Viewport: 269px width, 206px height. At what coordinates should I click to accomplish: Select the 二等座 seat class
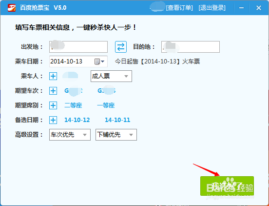click(73, 105)
